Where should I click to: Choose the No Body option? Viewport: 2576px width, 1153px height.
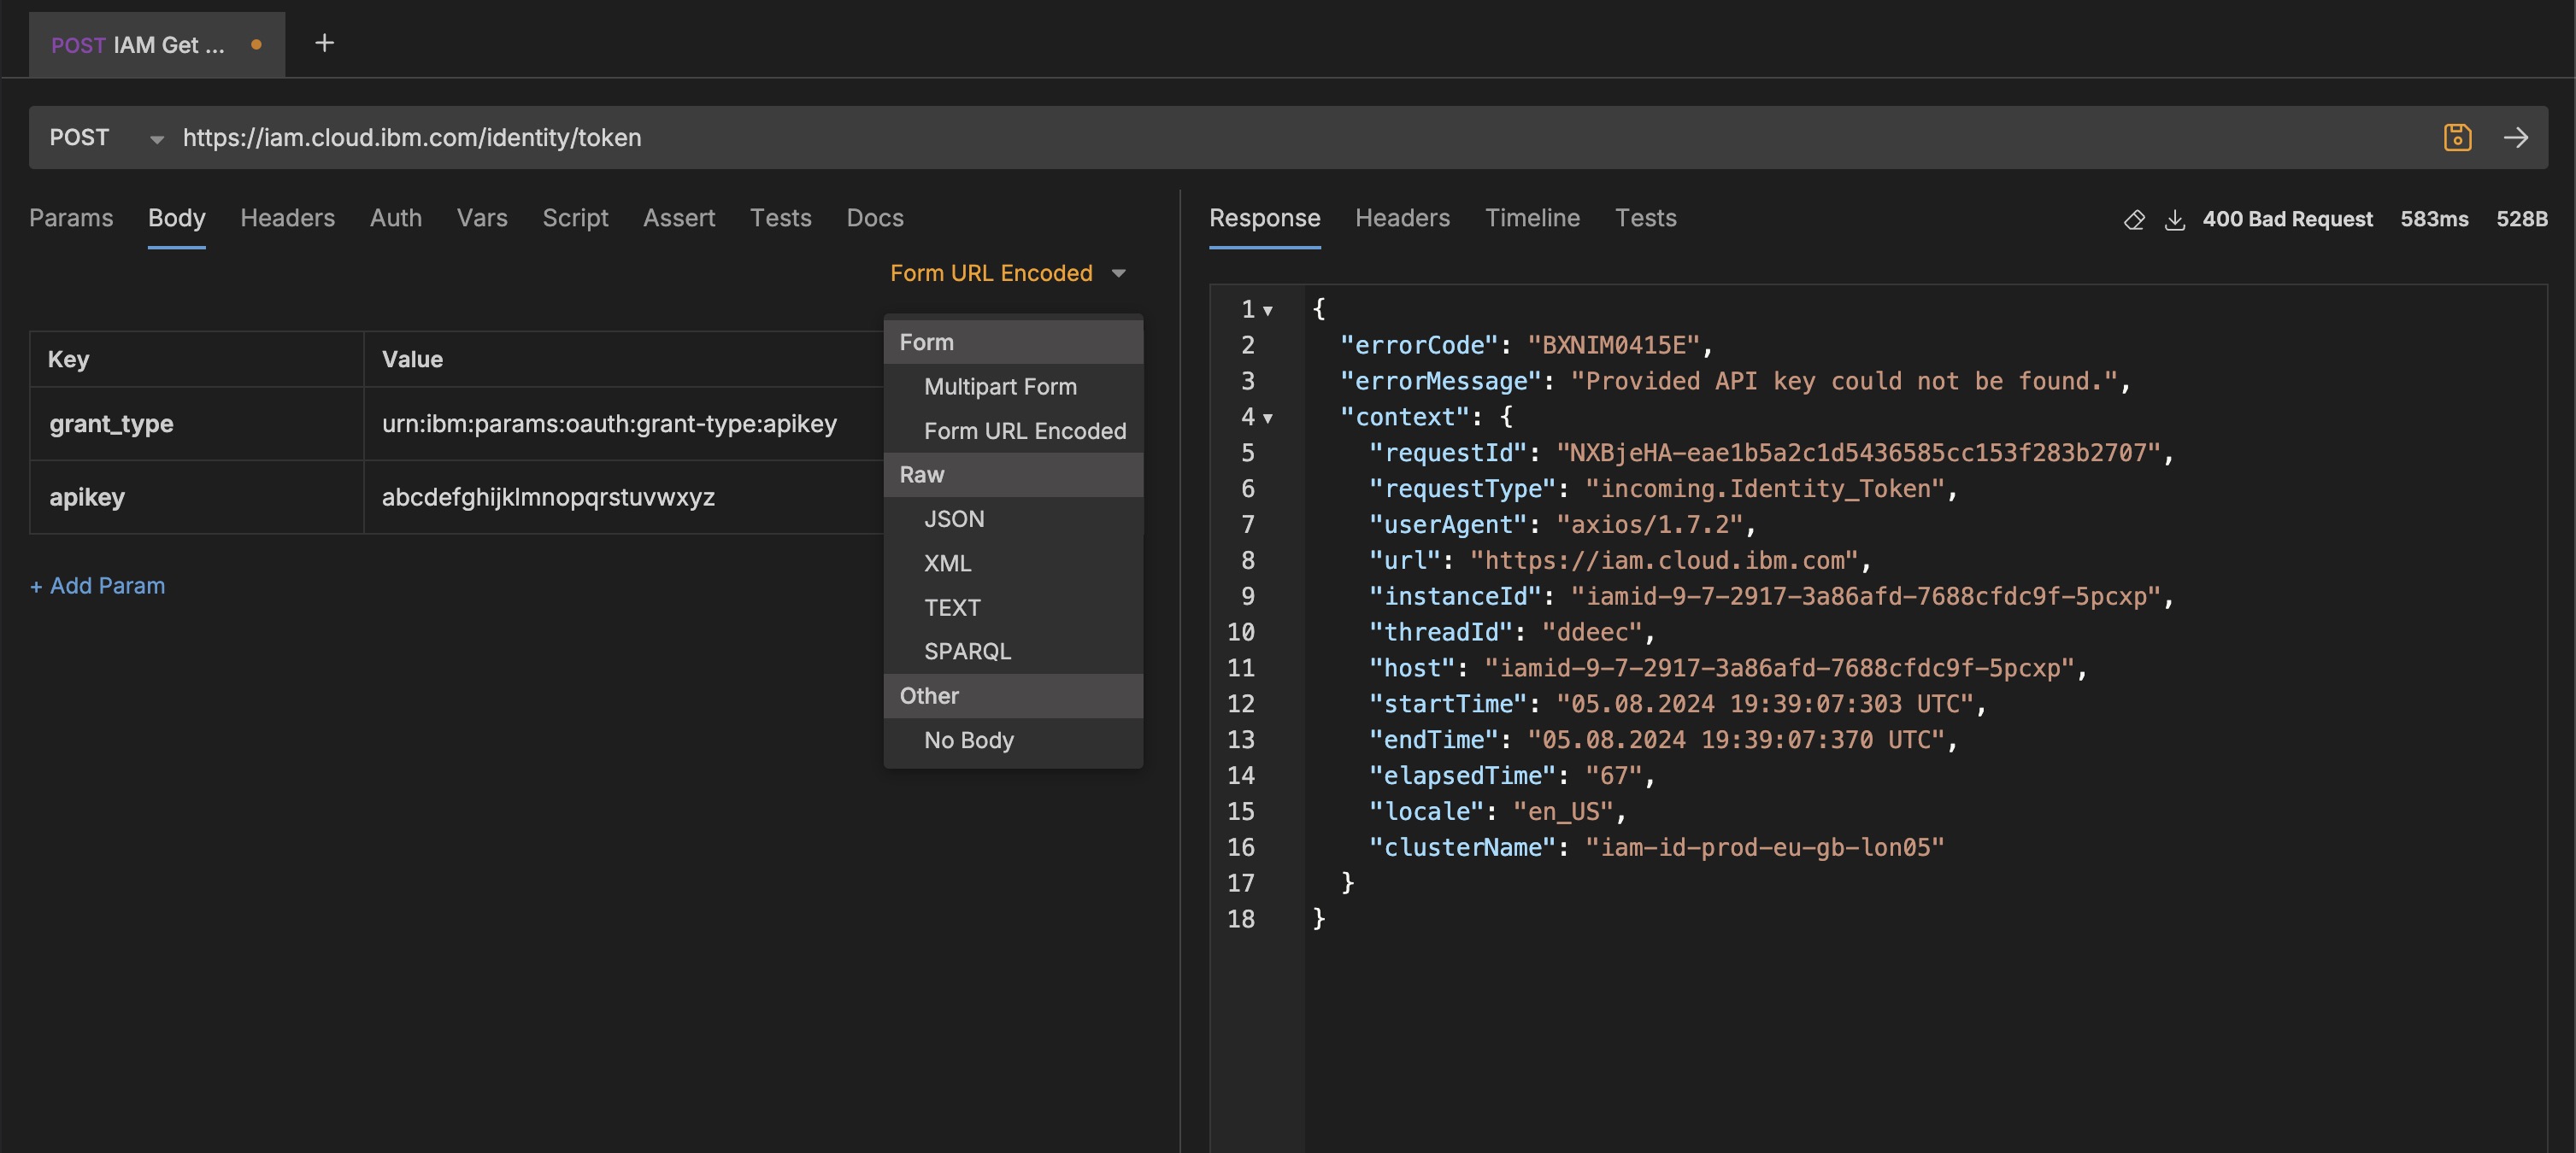click(x=1013, y=740)
